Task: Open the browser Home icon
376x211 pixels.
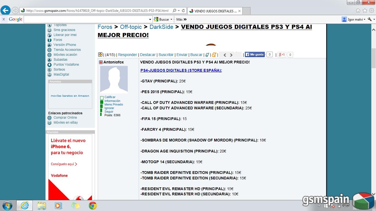Action: pyautogui.click(x=358, y=11)
